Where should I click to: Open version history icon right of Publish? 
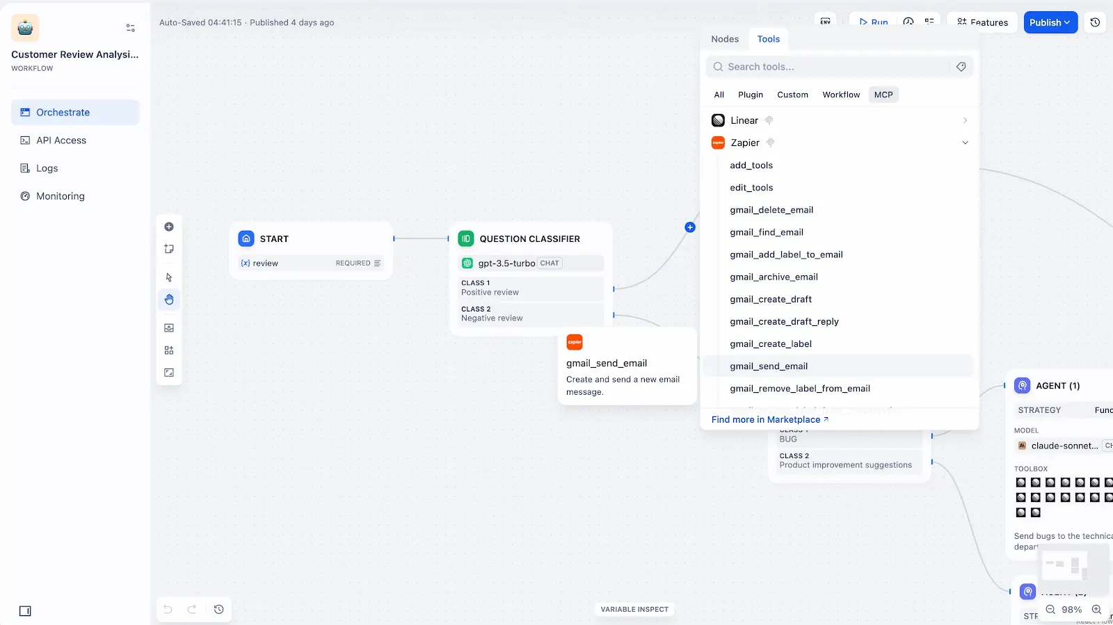[1095, 22]
